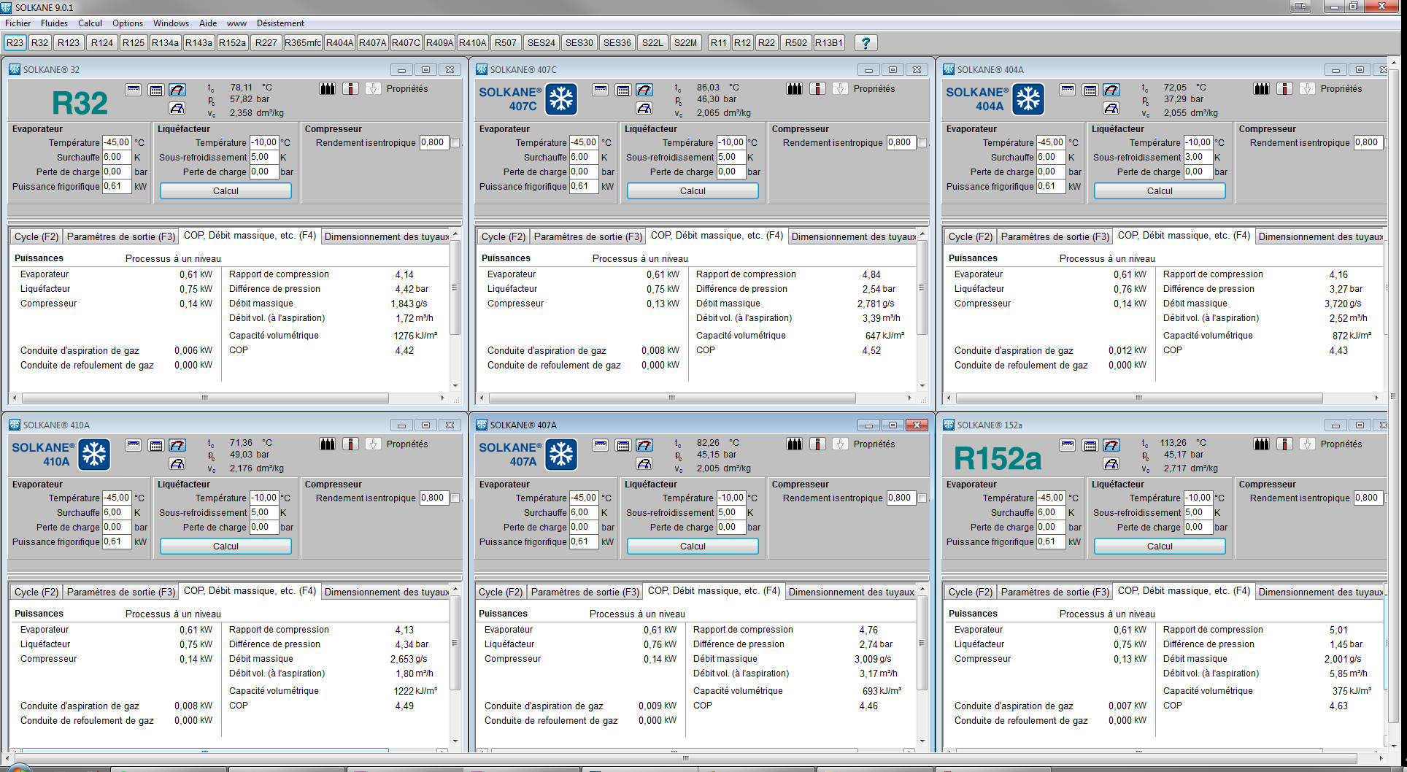Toggle isentropic efficiency checkbox in SOLKANE 407A window
The height and width of the screenshot is (772, 1407).
tap(922, 498)
